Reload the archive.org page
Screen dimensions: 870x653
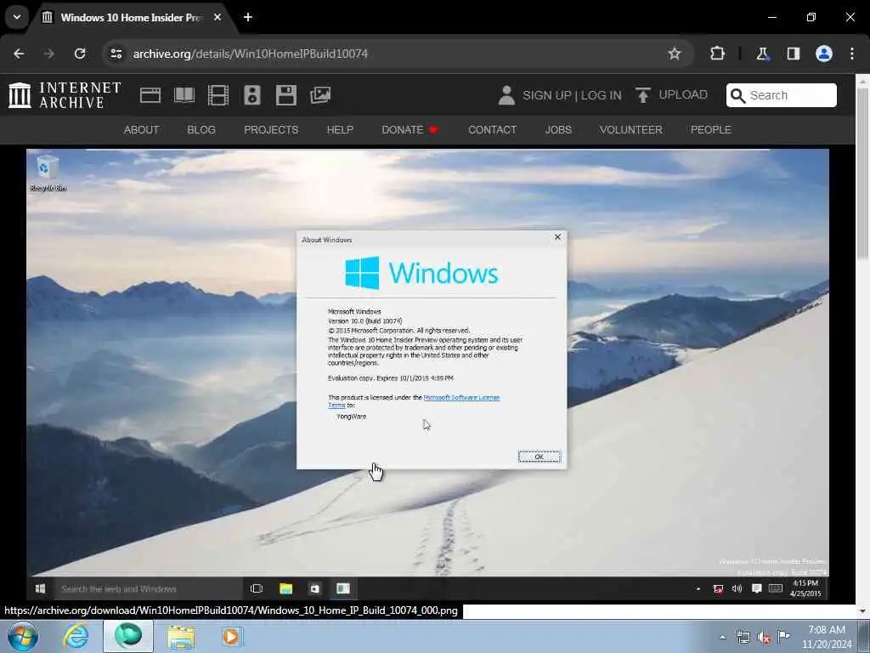click(x=80, y=54)
